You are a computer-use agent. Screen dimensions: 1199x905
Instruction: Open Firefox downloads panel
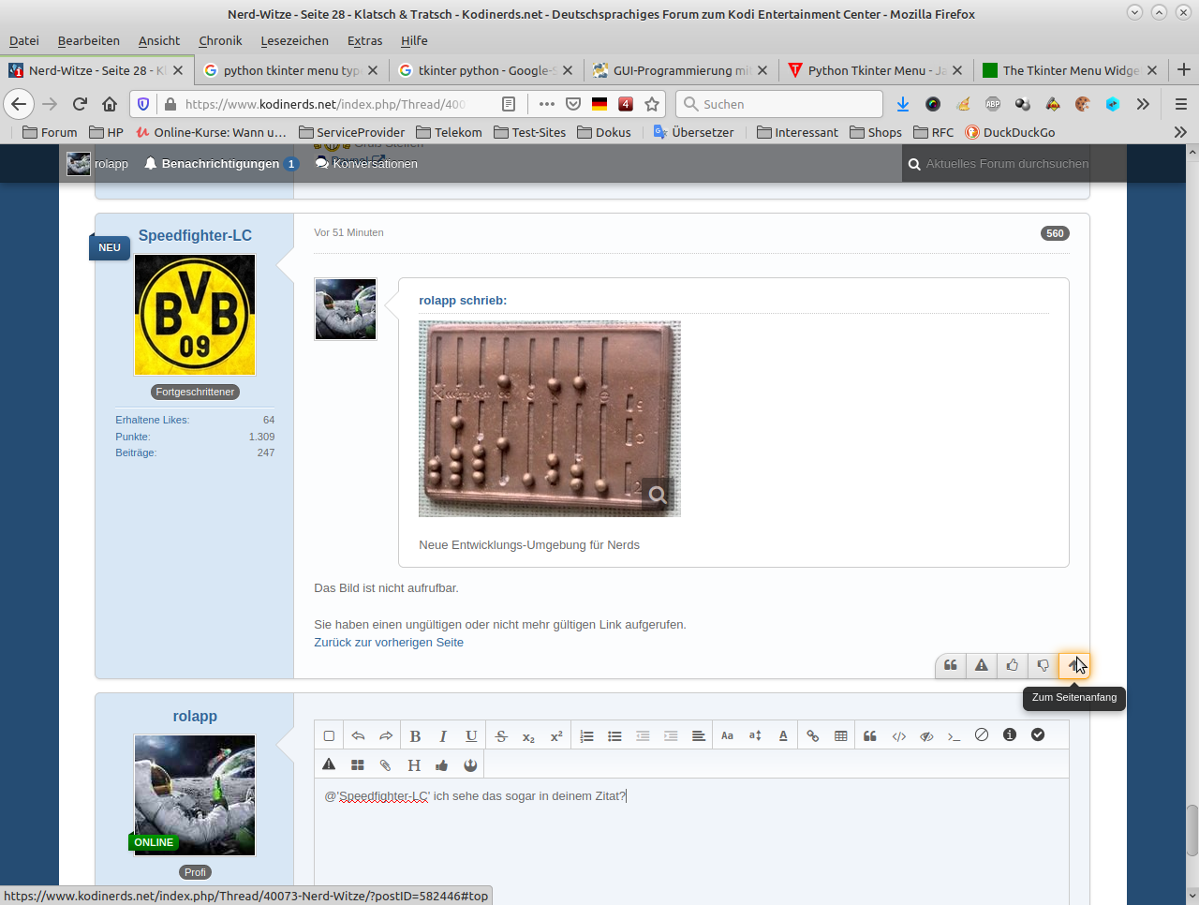click(903, 104)
